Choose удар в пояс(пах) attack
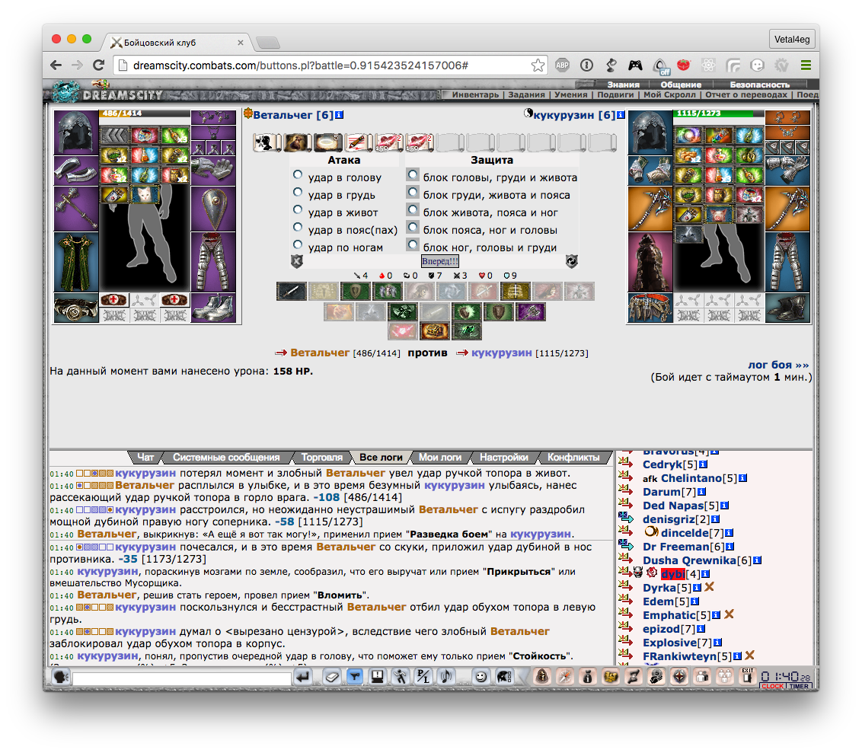Viewport: 862px width, 753px height. coord(298,228)
